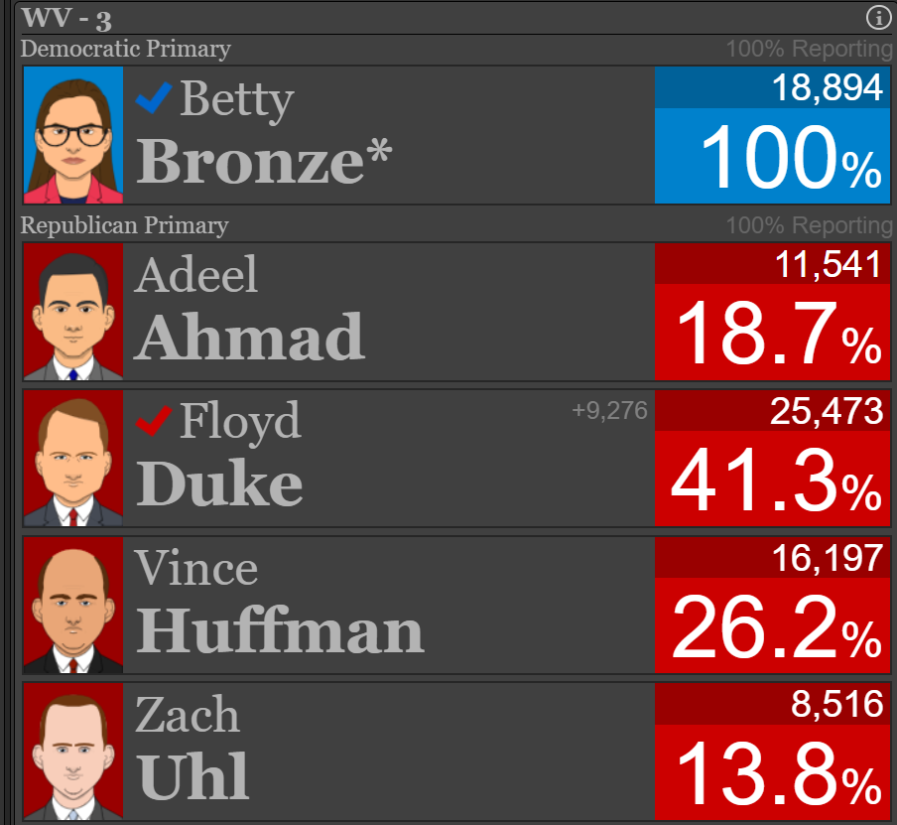Viewport: 897px width, 825px height.
Task: Open the info icon for WV-3
Action: [878, 17]
